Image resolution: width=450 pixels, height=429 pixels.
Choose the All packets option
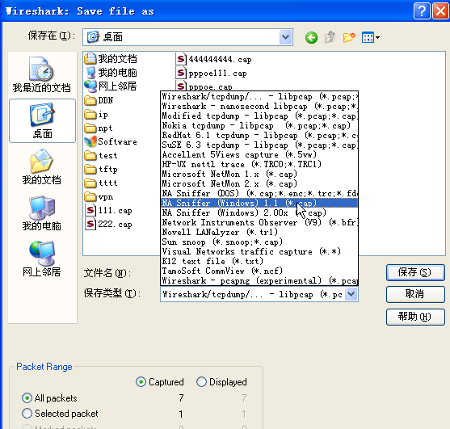tap(27, 398)
